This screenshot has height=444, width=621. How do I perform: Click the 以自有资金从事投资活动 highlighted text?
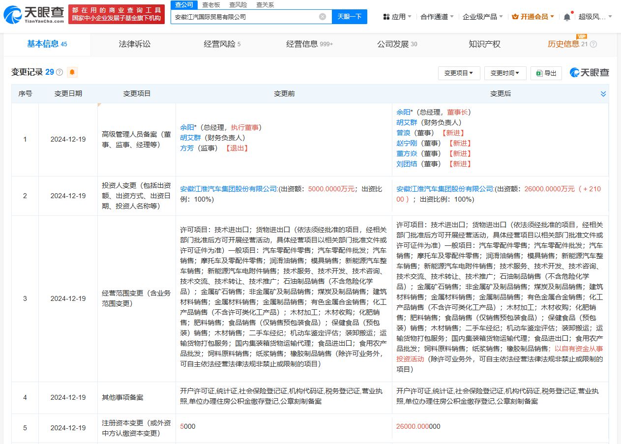click(x=500, y=354)
